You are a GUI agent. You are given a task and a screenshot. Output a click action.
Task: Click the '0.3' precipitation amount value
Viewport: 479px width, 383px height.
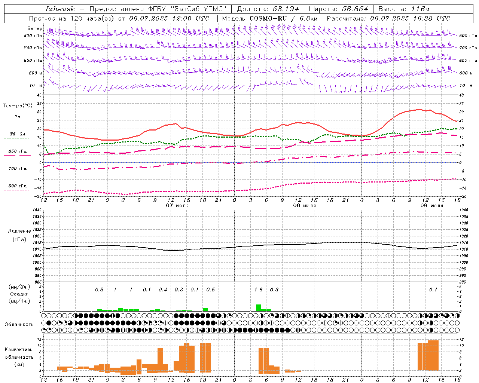point(274,289)
